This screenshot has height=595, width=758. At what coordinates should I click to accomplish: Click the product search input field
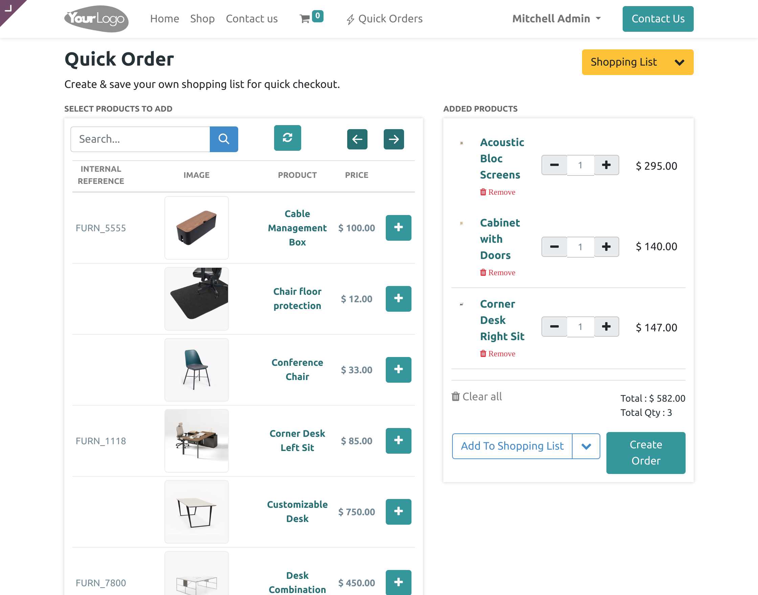(x=140, y=139)
